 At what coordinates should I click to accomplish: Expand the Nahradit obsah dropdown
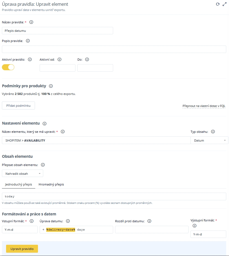[23, 174]
